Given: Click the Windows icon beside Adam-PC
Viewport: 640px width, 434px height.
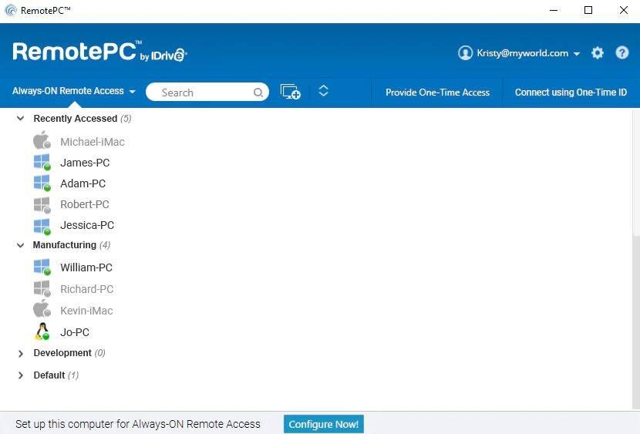Looking at the screenshot, I should (x=42, y=183).
